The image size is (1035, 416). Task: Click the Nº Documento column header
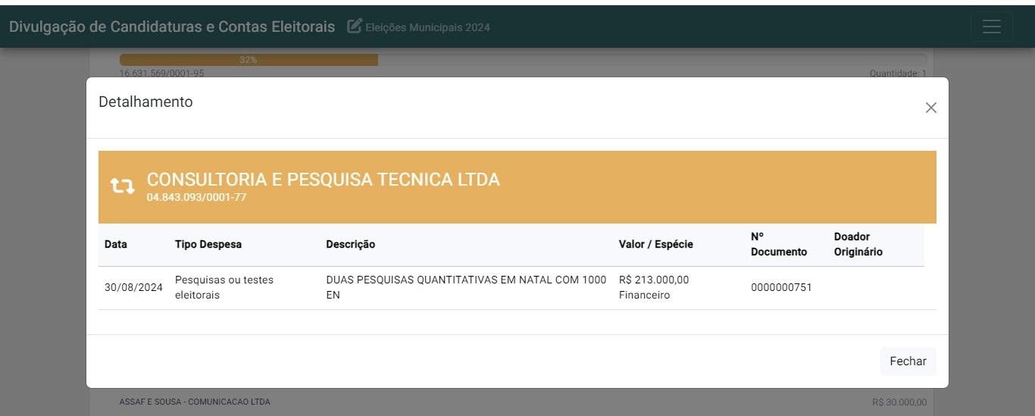(x=779, y=244)
